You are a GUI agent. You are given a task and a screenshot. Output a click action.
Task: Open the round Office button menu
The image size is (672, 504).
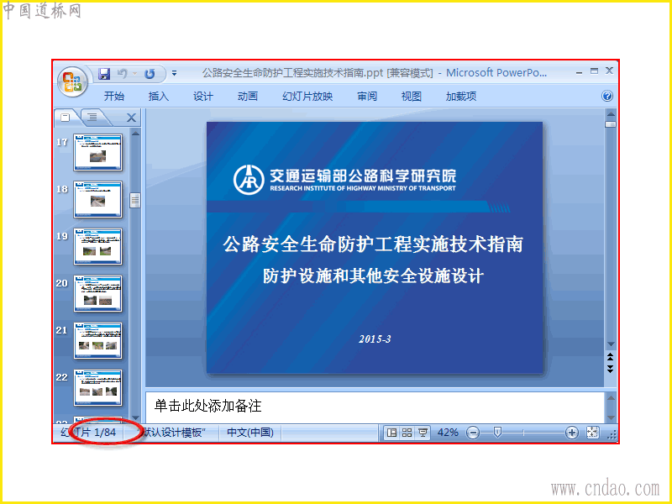tap(72, 81)
